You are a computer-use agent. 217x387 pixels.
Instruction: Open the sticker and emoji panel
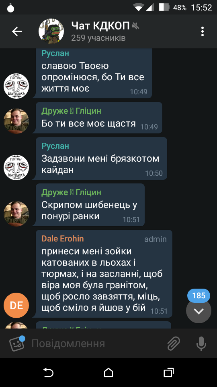tap(17, 343)
